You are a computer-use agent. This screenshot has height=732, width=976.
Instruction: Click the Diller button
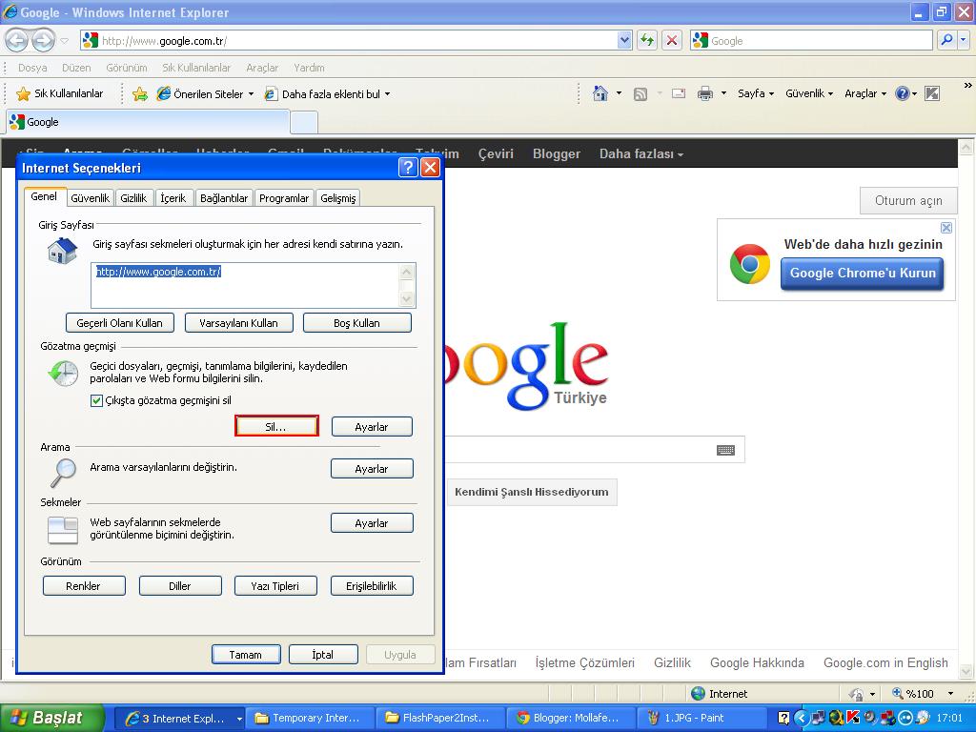point(180,586)
